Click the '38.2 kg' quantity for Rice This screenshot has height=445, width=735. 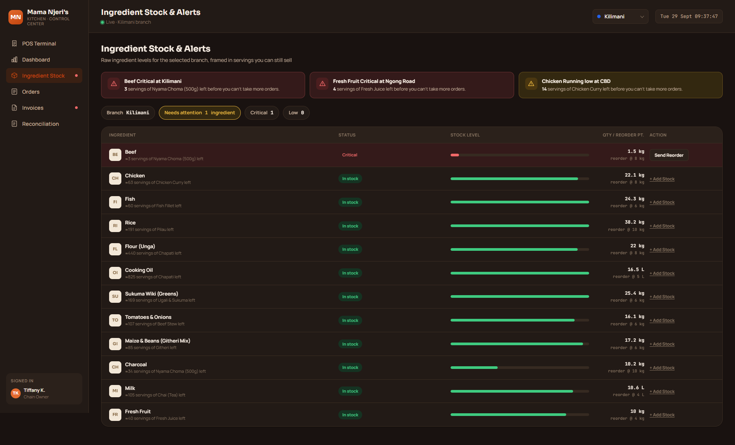pyautogui.click(x=634, y=222)
